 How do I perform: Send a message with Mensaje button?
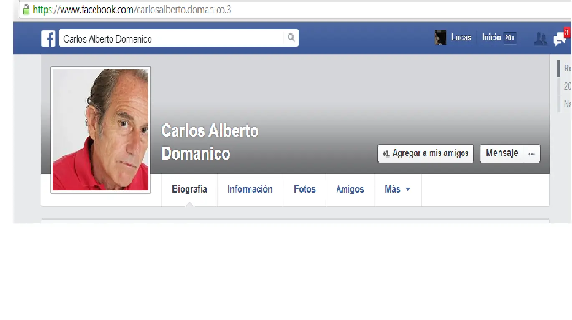pos(501,153)
